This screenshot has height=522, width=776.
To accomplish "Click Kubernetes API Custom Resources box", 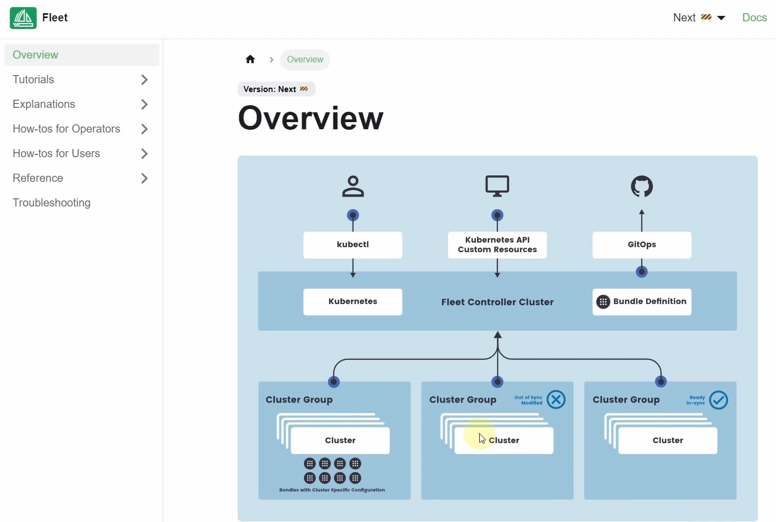I will tap(497, 245).
